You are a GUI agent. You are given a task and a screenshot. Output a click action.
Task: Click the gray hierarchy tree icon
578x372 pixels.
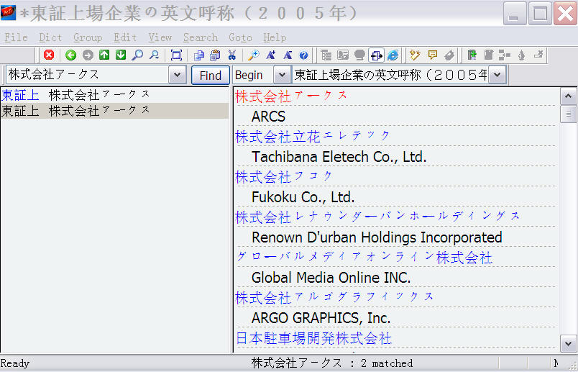point(505,55)
